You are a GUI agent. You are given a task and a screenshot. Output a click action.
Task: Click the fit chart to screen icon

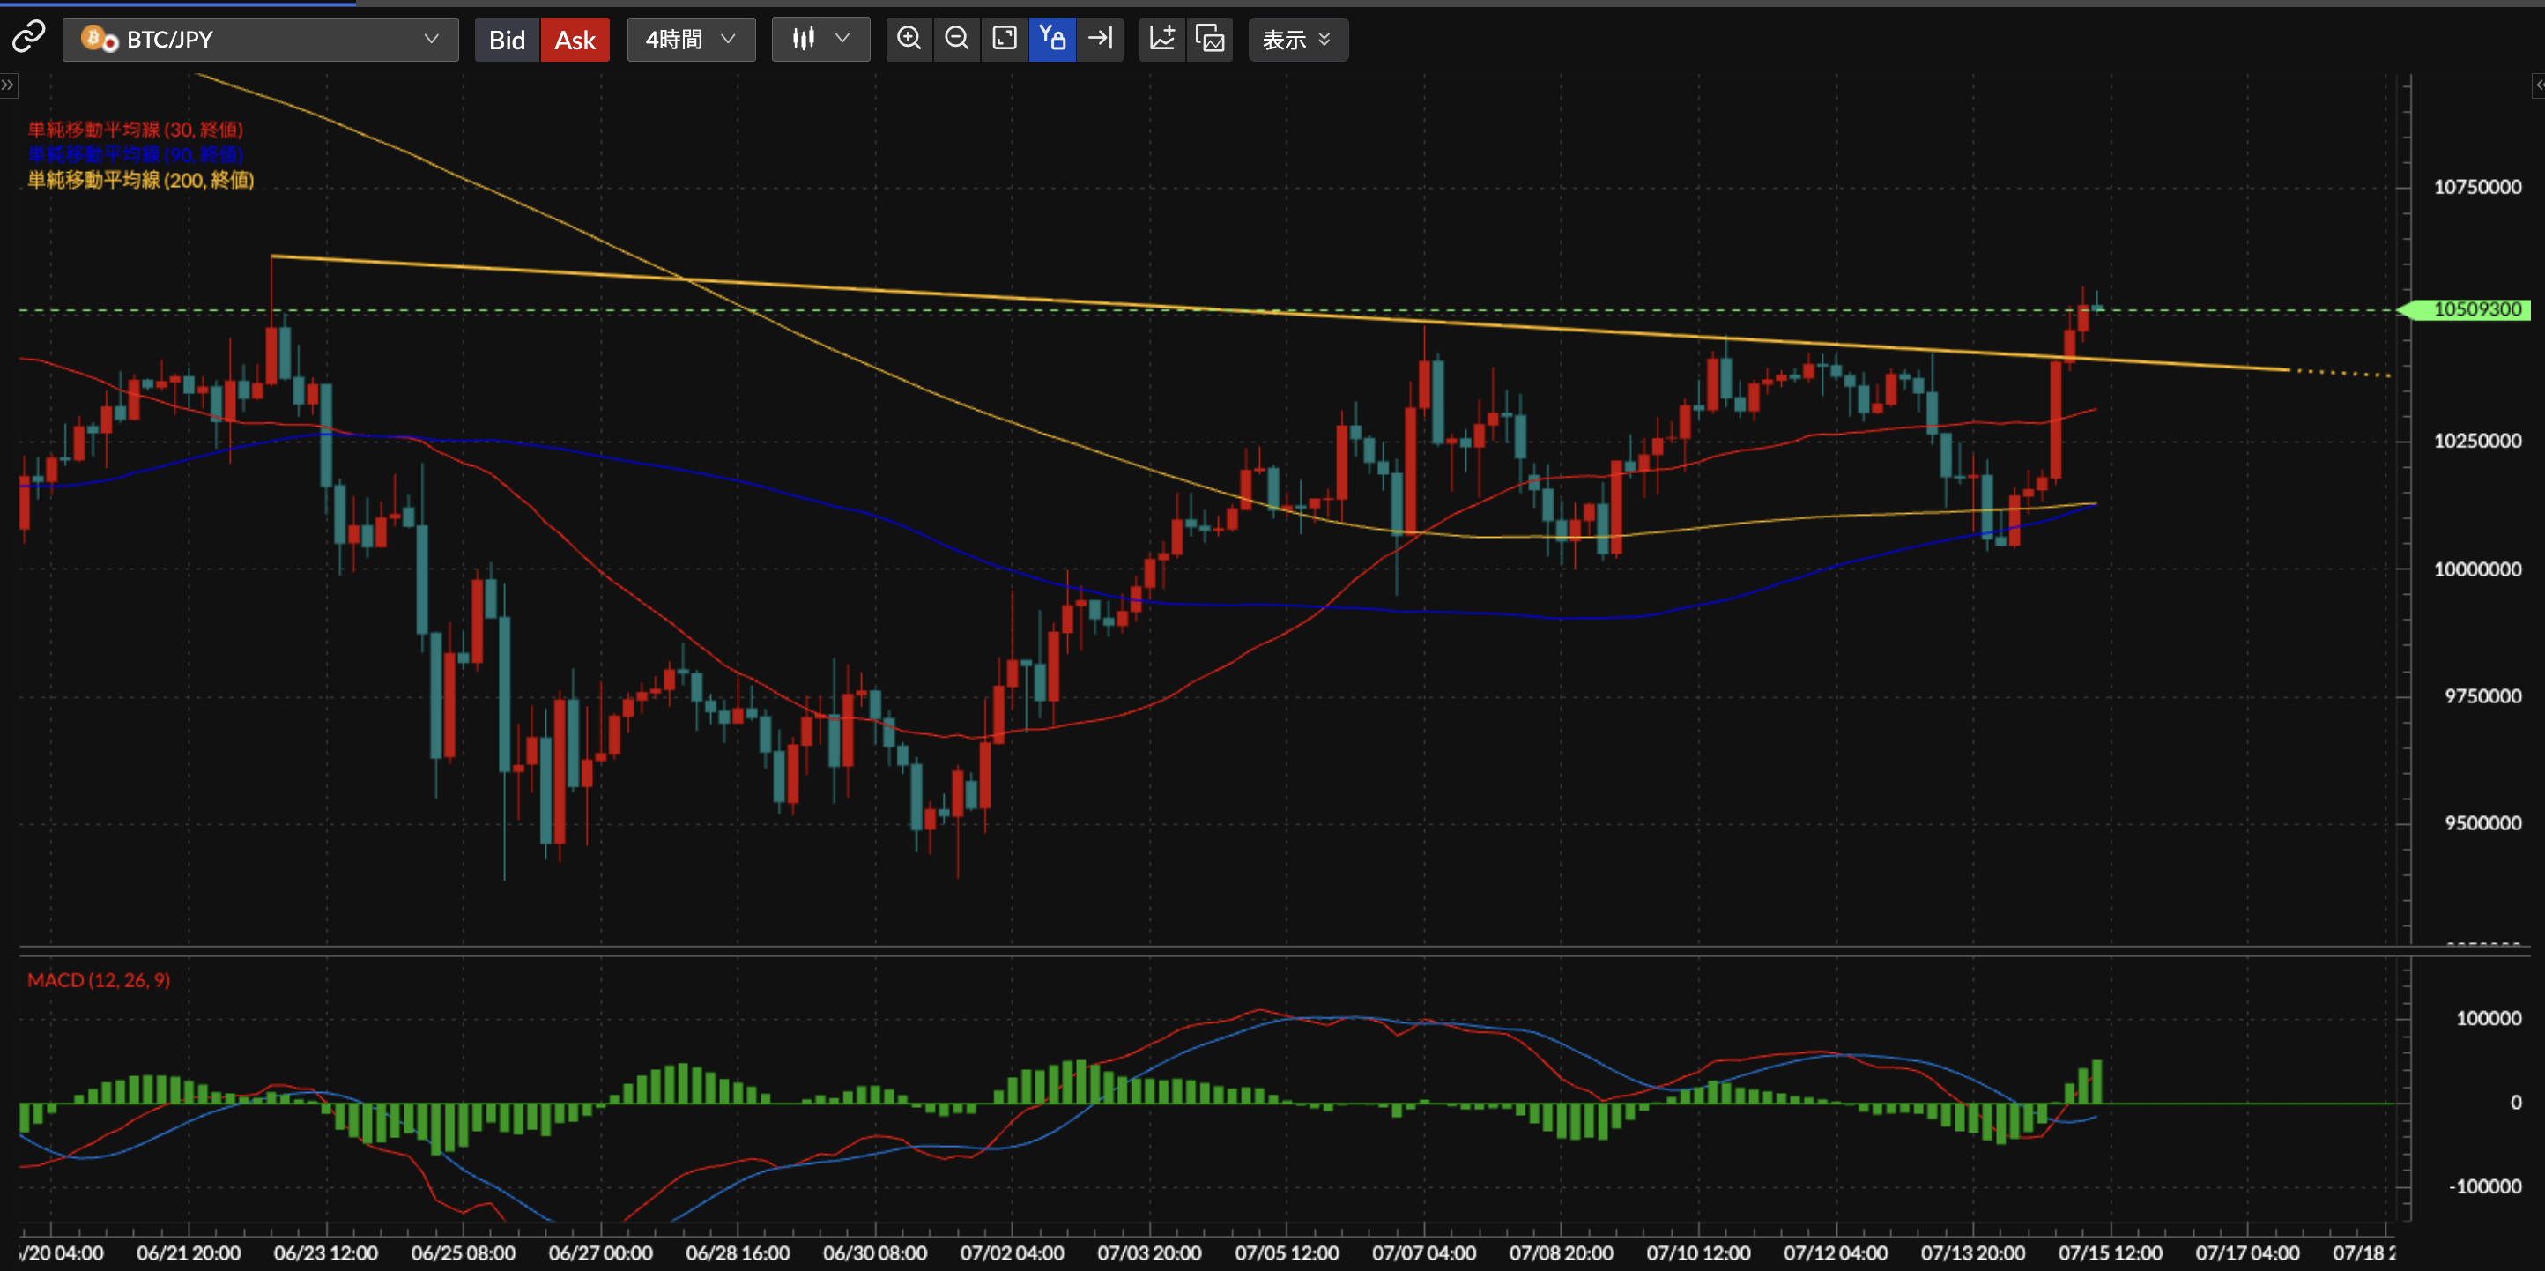pos(1004,40)
